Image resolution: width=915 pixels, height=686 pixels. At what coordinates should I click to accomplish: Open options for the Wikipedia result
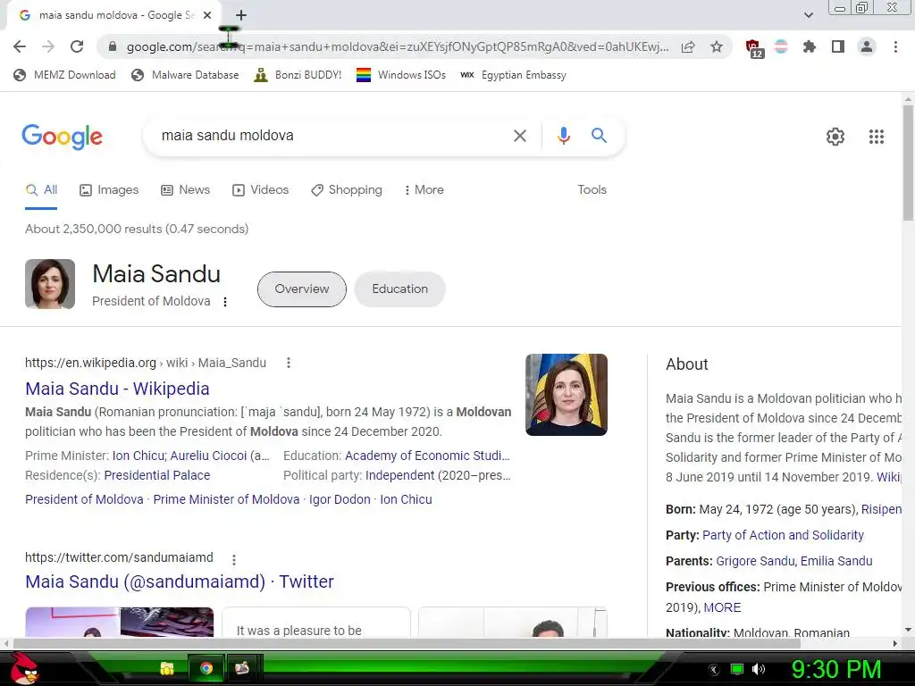pos(289,363)
